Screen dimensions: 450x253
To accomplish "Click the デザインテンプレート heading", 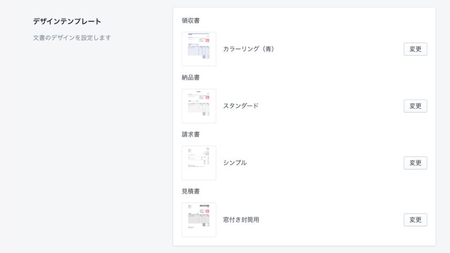I will point(67,21).
